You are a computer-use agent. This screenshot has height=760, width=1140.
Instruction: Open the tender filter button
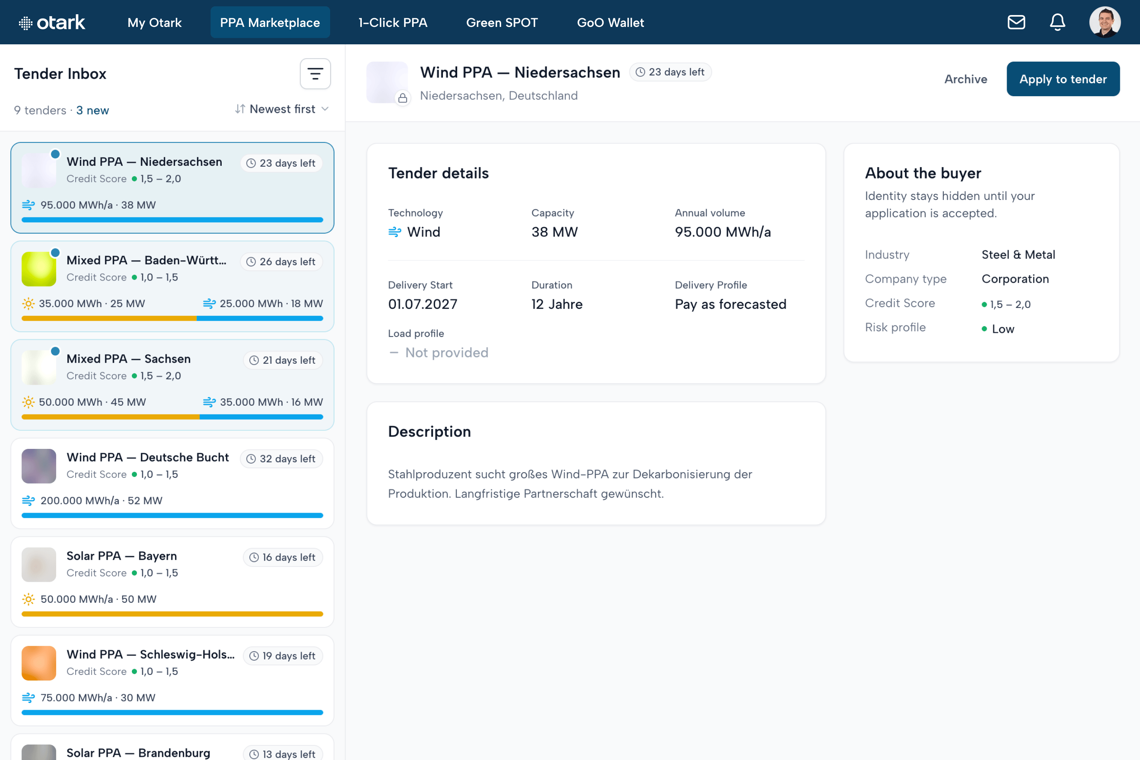click(x=315, y=74)
